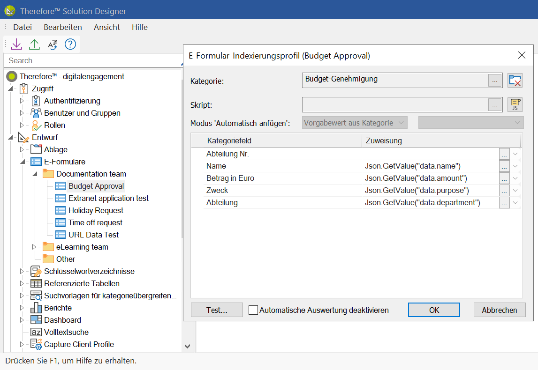Browse for a script with Skript ellipsis button
The height and width of the screenshot is (370, 538).
(495, 105)
